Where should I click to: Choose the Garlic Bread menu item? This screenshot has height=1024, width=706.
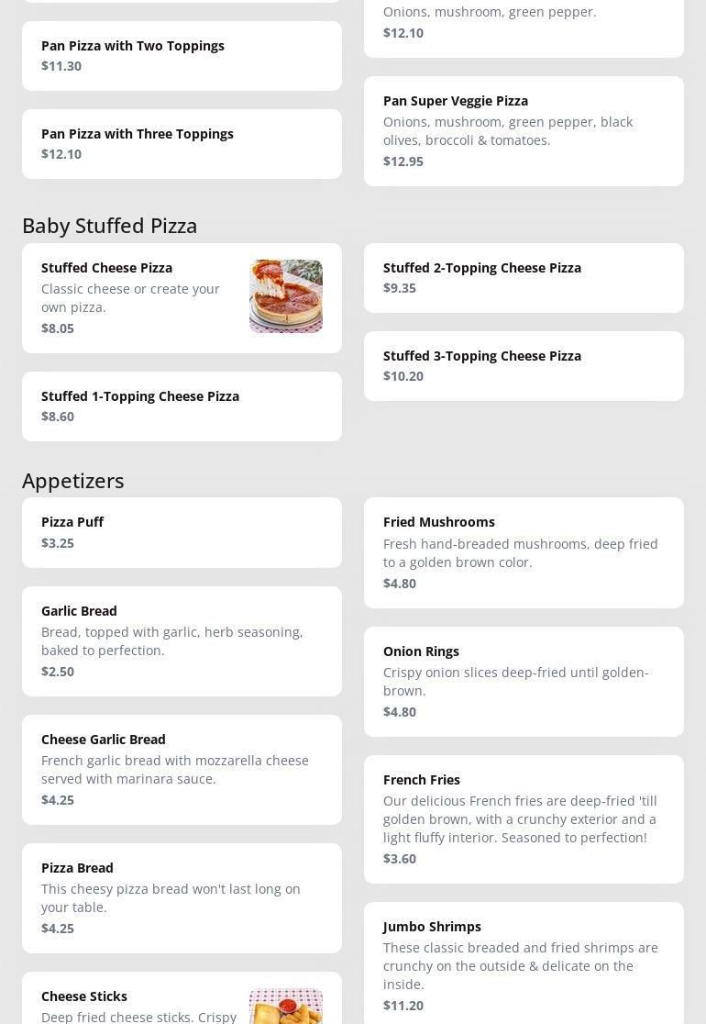tap(182, 641)
